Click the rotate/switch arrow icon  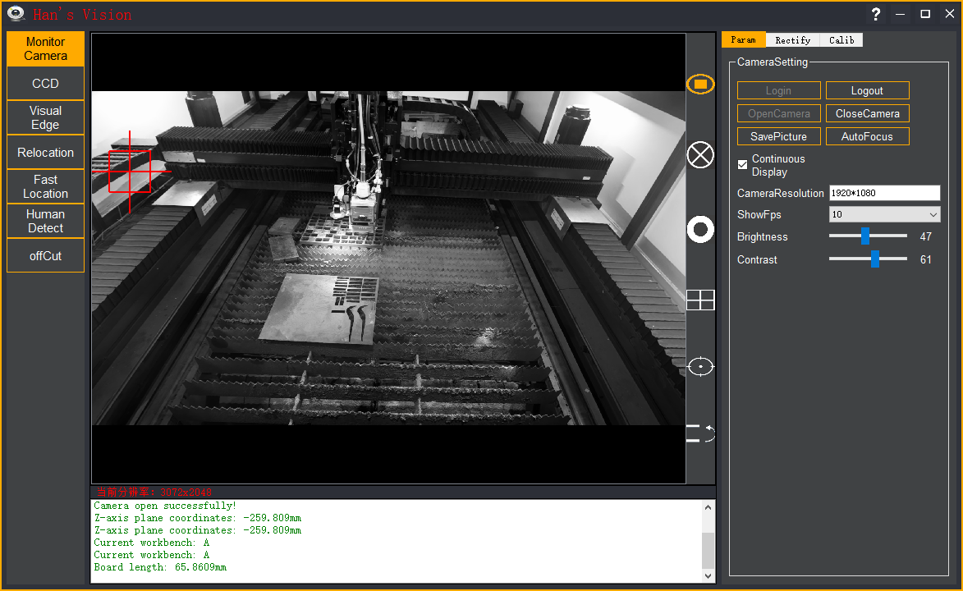pyautogui.click(x=700, y=433)
